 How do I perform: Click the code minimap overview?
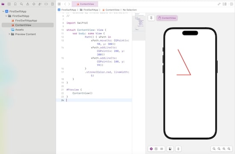click(139, 27)
